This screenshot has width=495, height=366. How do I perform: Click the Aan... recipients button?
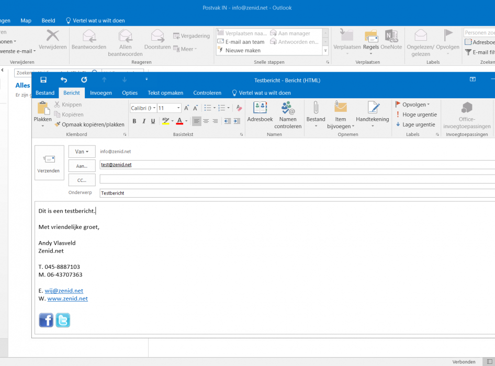pyautogui.click(x=82, y=166)
